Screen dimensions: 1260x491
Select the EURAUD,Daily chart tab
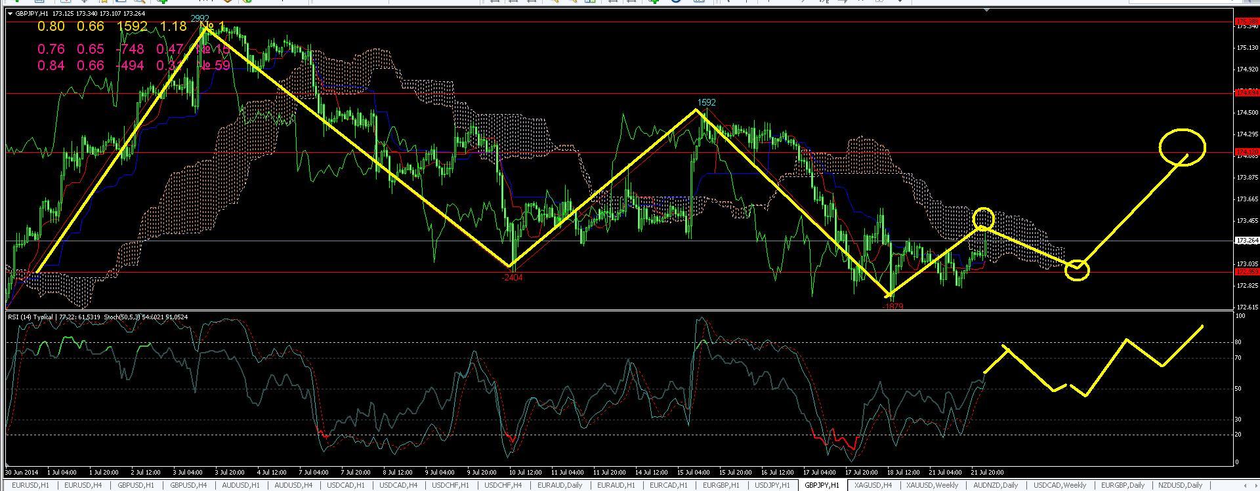[560, 485]
